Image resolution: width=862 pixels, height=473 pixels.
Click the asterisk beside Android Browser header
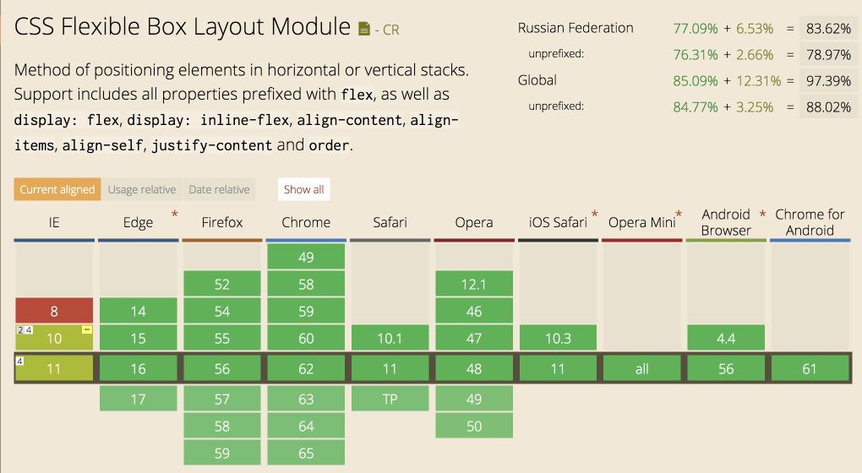(762, 215)
